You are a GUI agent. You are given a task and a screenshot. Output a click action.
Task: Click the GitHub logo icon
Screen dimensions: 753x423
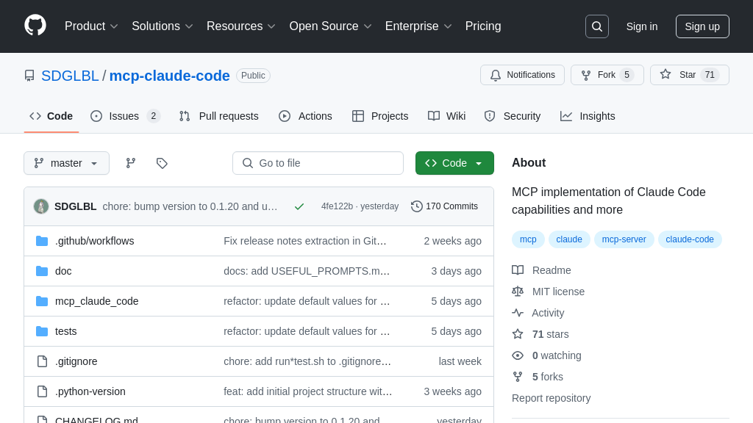click(x=35, y=26)
